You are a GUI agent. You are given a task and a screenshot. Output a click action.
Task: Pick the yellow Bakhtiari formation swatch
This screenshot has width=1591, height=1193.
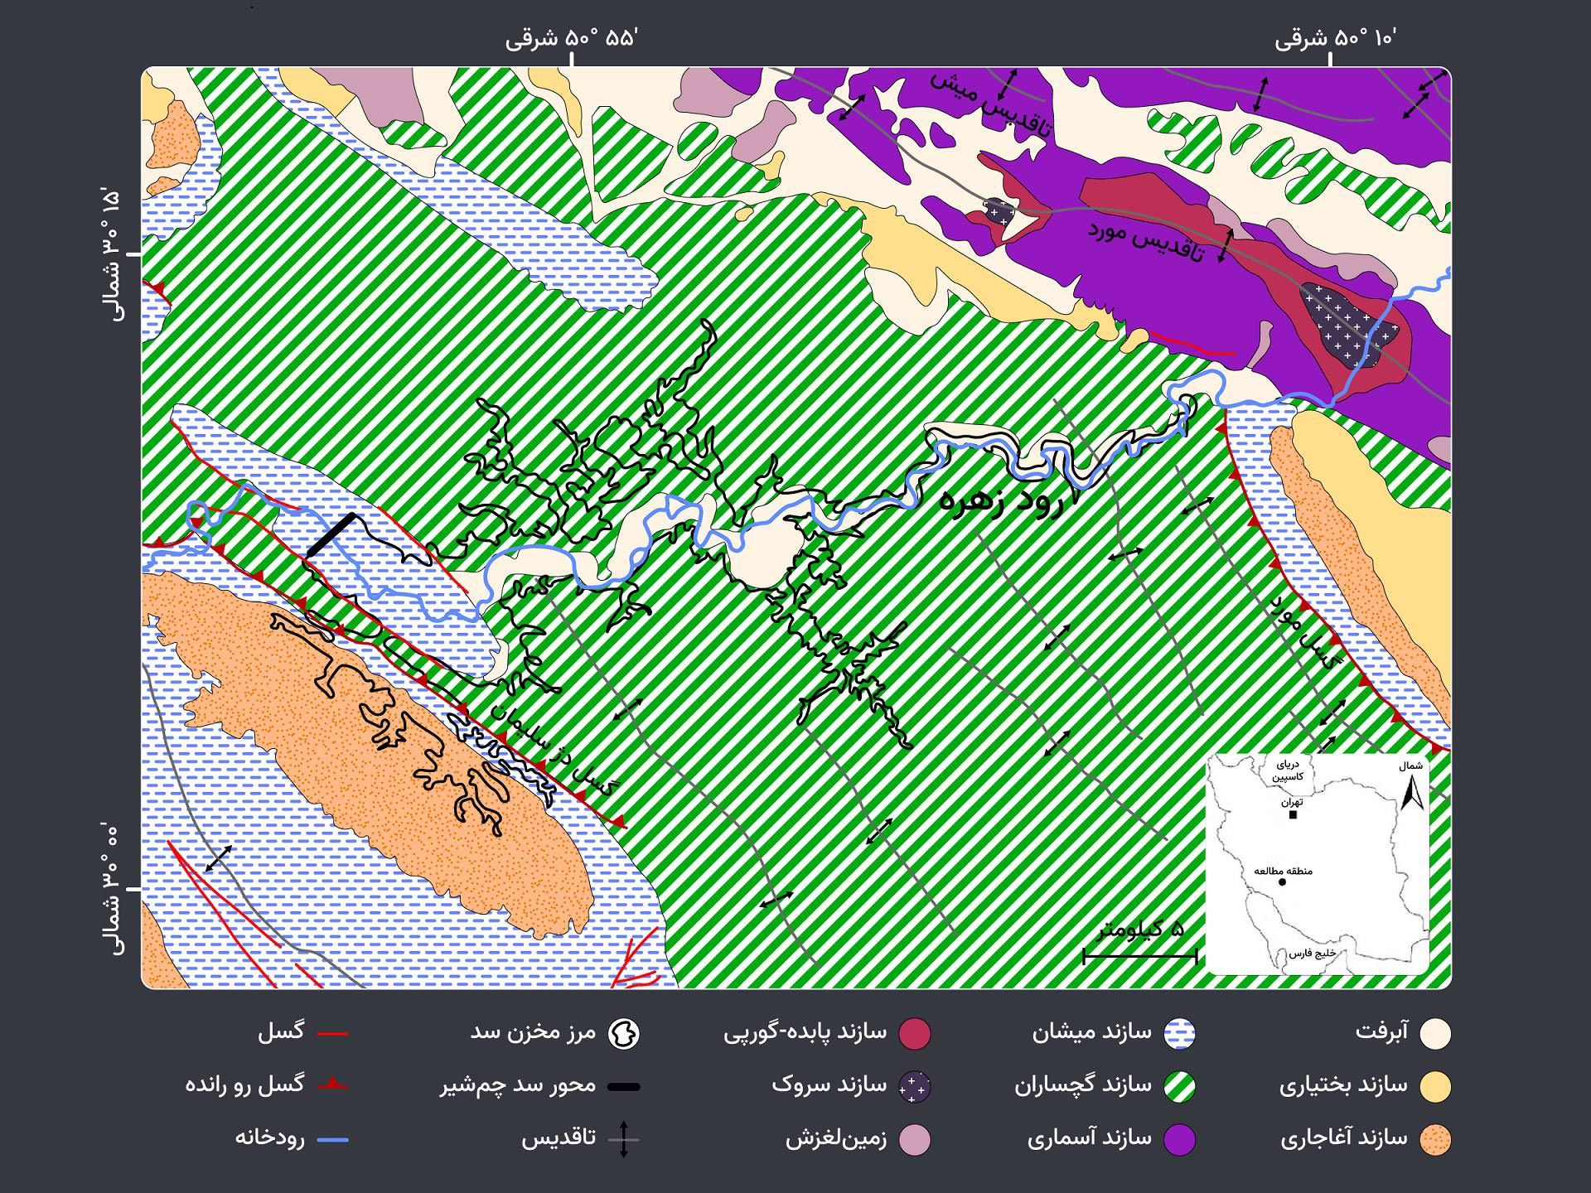(x=1434, y=1086)
